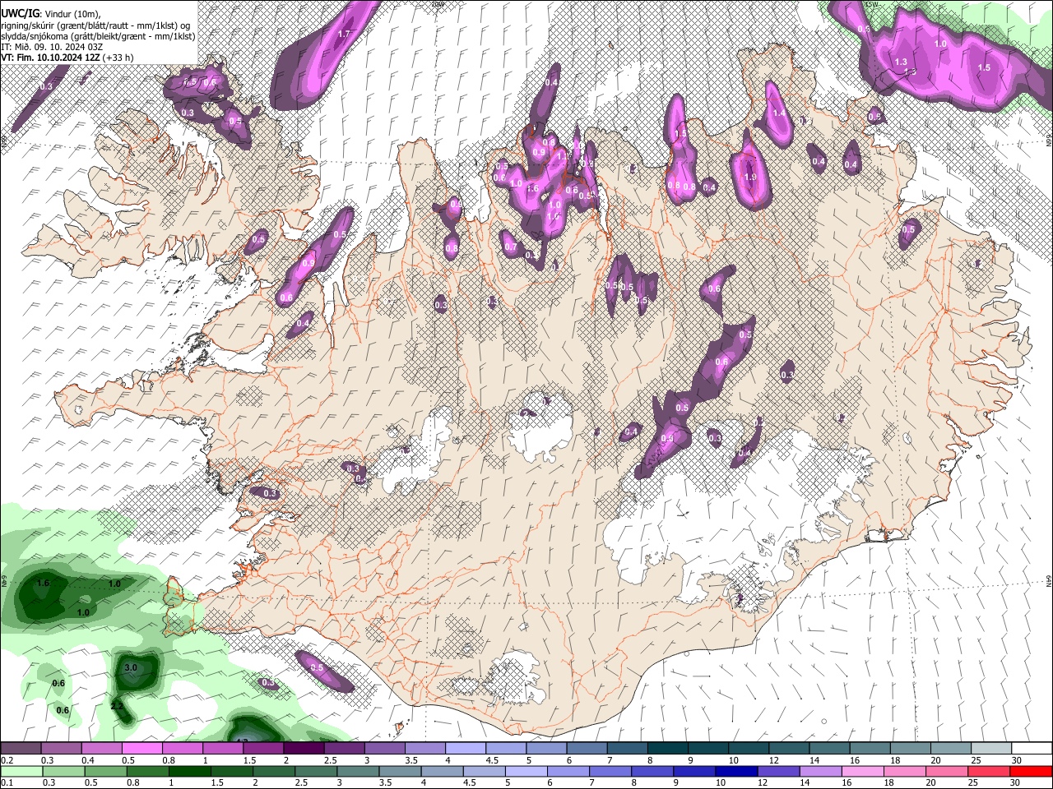Screen dimensions: 1053x789
Task: Click the 1.7 snowfall value on the map
Action: (345, 34)
